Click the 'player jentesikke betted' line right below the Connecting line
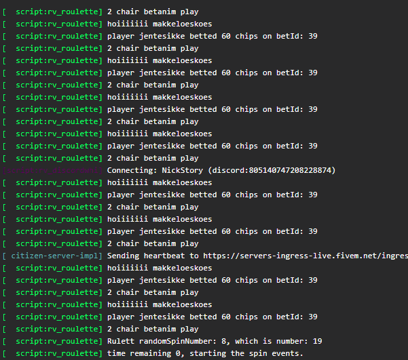The image size is (408, 360). tap(212, 195)
